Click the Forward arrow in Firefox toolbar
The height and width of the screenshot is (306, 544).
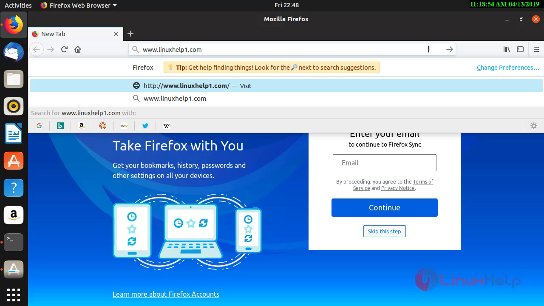click(x=51, y=49)
